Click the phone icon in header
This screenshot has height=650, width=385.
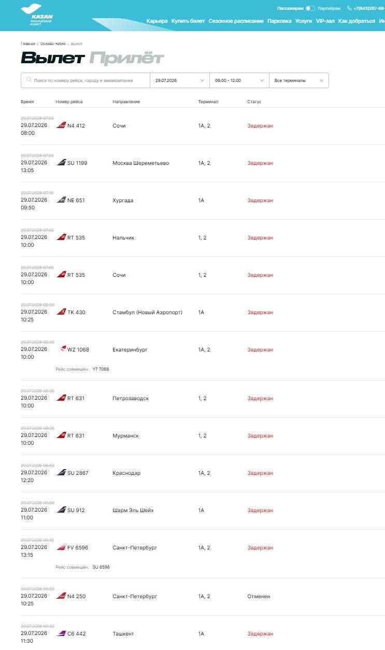(x=349, y=8)
